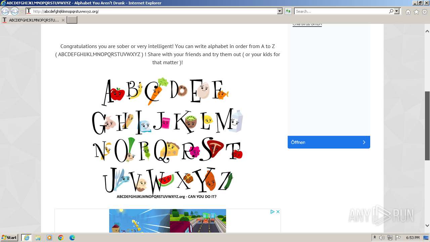The height and width of the screenshot is (242, 430).
Task: Click the 6:53 PM system clock
Action: (413, 238)
